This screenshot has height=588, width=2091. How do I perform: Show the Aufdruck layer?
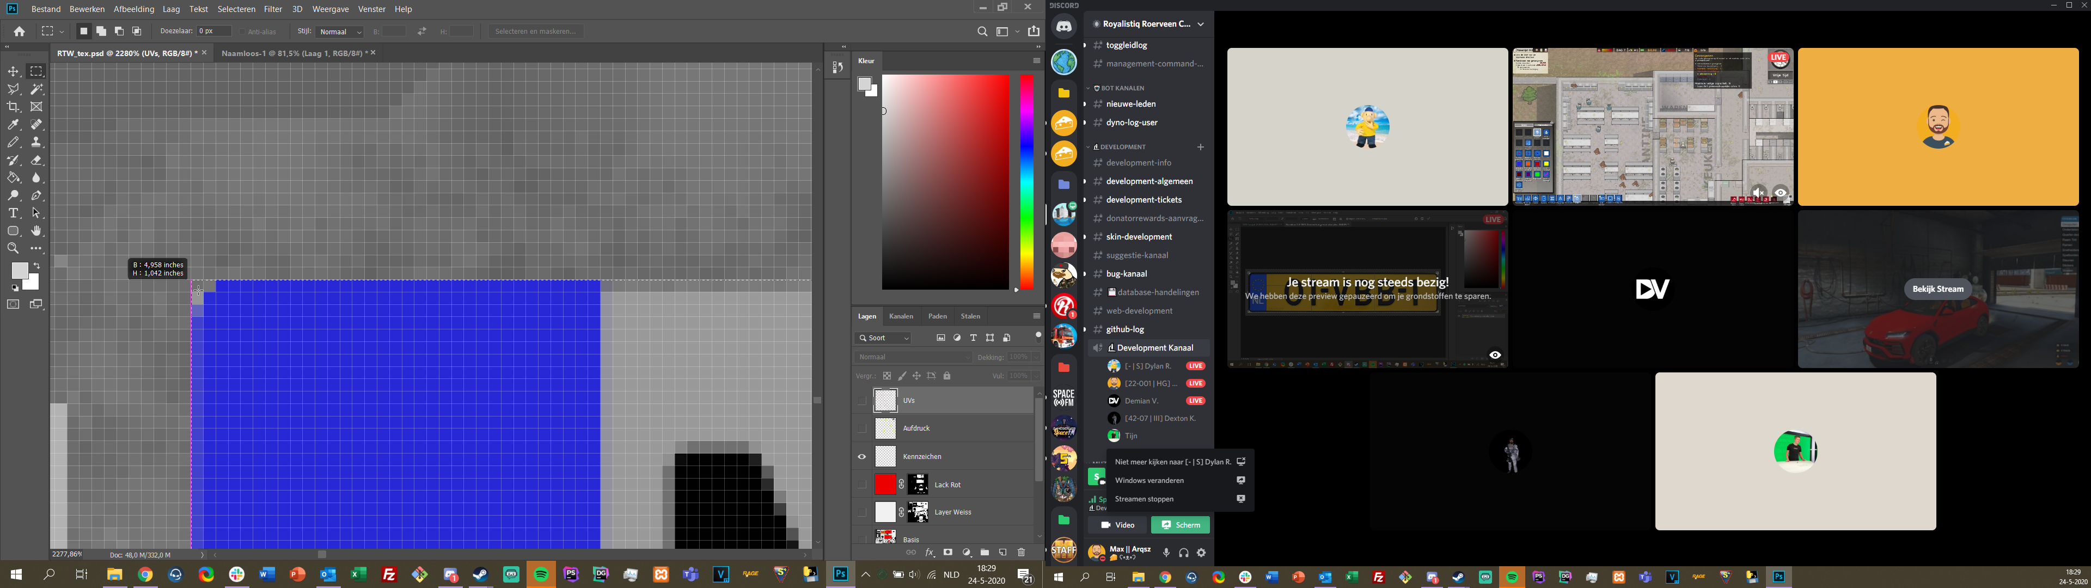pos(862,428)
